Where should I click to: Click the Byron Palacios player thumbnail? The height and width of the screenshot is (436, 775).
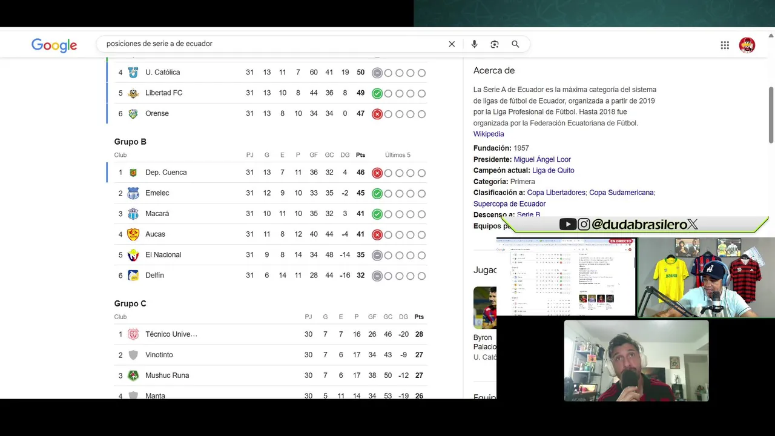click(484, 307)
